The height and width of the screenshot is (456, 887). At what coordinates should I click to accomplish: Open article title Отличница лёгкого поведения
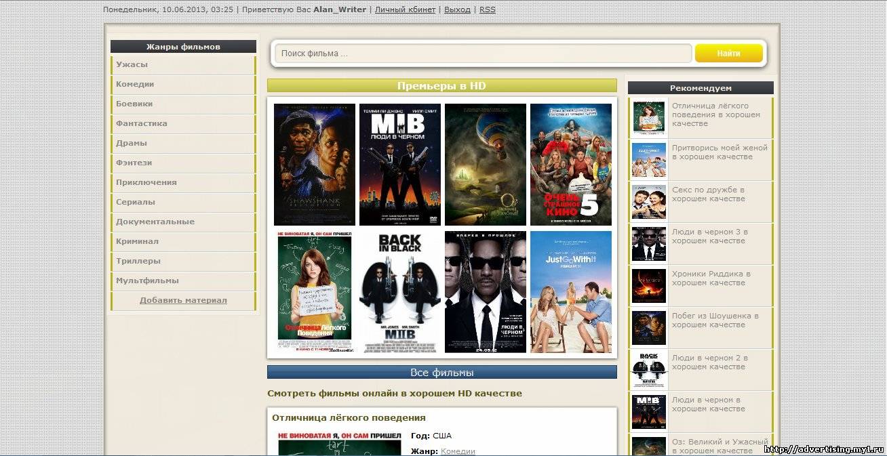pos(349,418)
